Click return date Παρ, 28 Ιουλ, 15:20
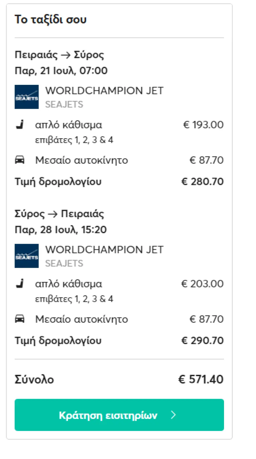Viewport: 256px width, 459px height. 61,229
